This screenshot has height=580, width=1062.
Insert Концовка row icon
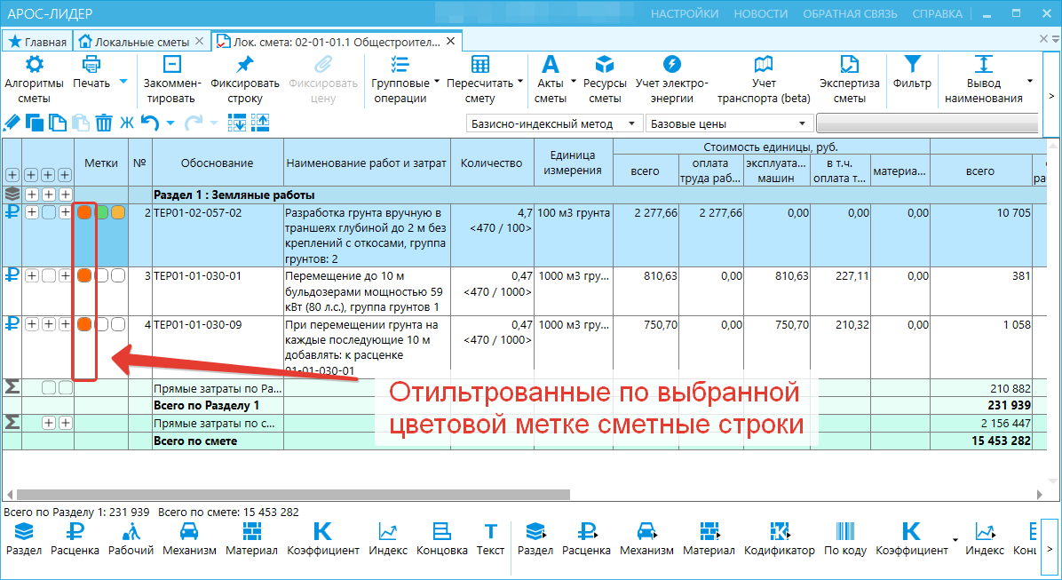click(441, 539)
